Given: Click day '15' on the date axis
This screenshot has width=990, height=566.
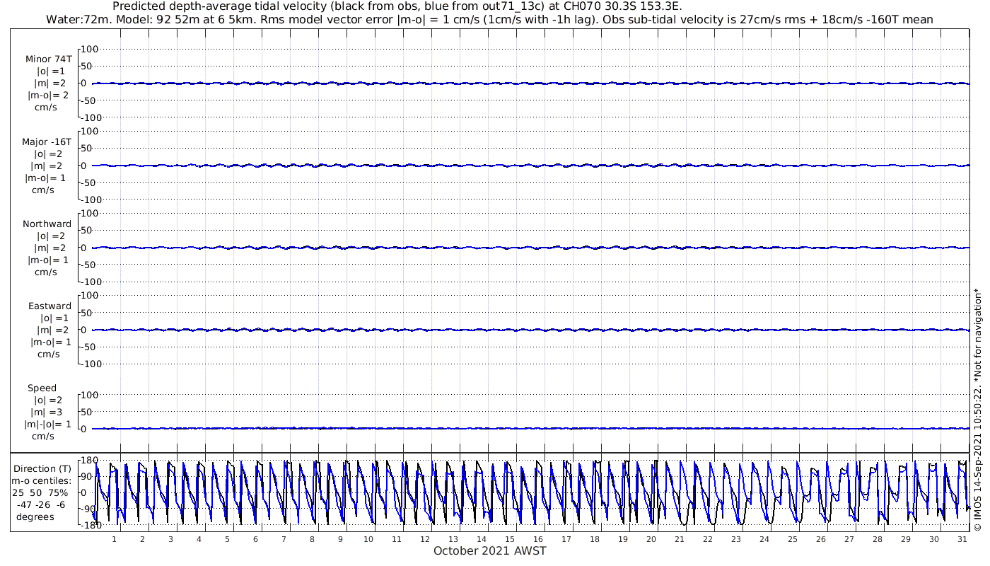Looking at the screenshot, I should coord(510,539).
